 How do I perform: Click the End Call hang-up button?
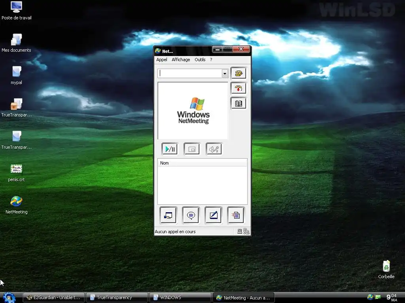(238, 88)
